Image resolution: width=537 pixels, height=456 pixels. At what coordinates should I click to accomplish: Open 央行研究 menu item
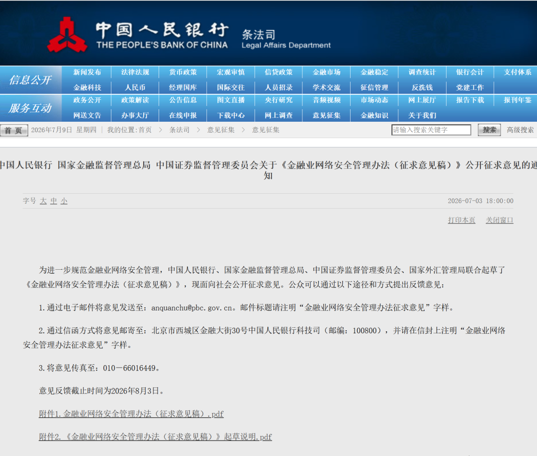tap(278, 100)
